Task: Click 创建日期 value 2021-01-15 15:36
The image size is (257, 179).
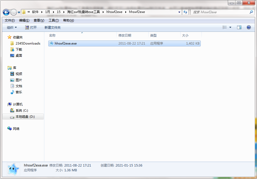Action: click(129, 165)
